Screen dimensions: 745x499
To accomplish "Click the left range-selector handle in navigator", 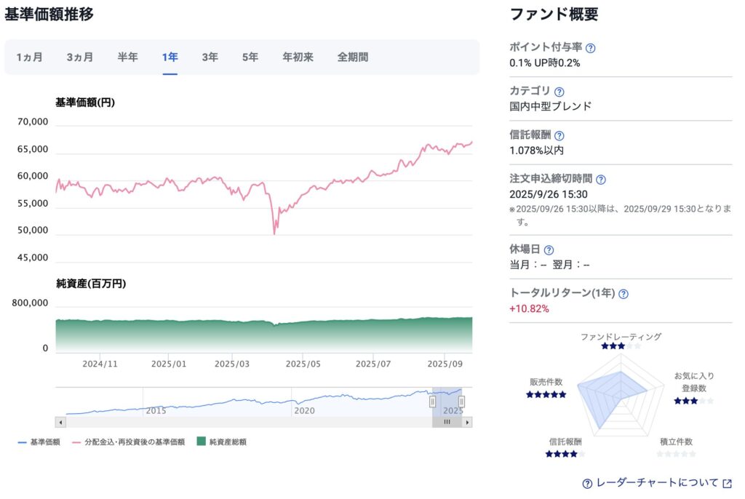I will click(432, 402).
